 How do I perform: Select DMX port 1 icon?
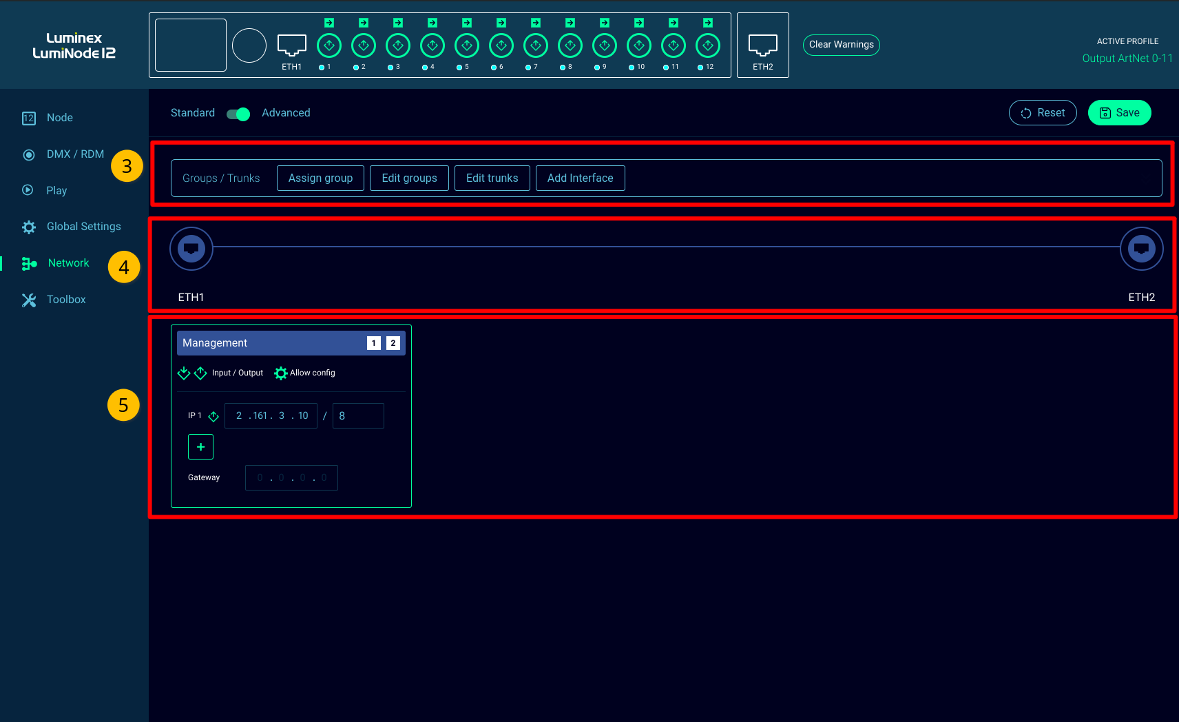pyautogui.click(x=329, y=46)
